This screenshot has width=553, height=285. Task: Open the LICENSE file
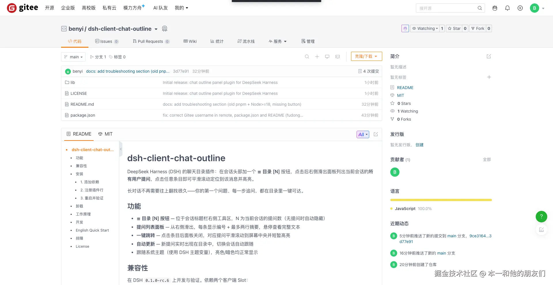tap(79, 93)
